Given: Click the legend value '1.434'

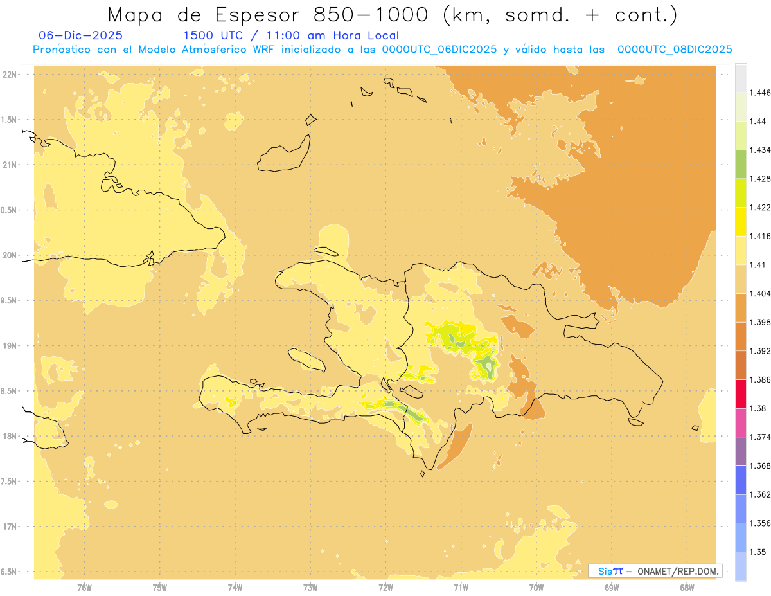Looking at the screenshot, I should [761, 150].
